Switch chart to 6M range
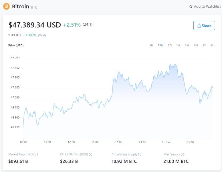This screenshot has height=172, width=222. tap(196, 45)
